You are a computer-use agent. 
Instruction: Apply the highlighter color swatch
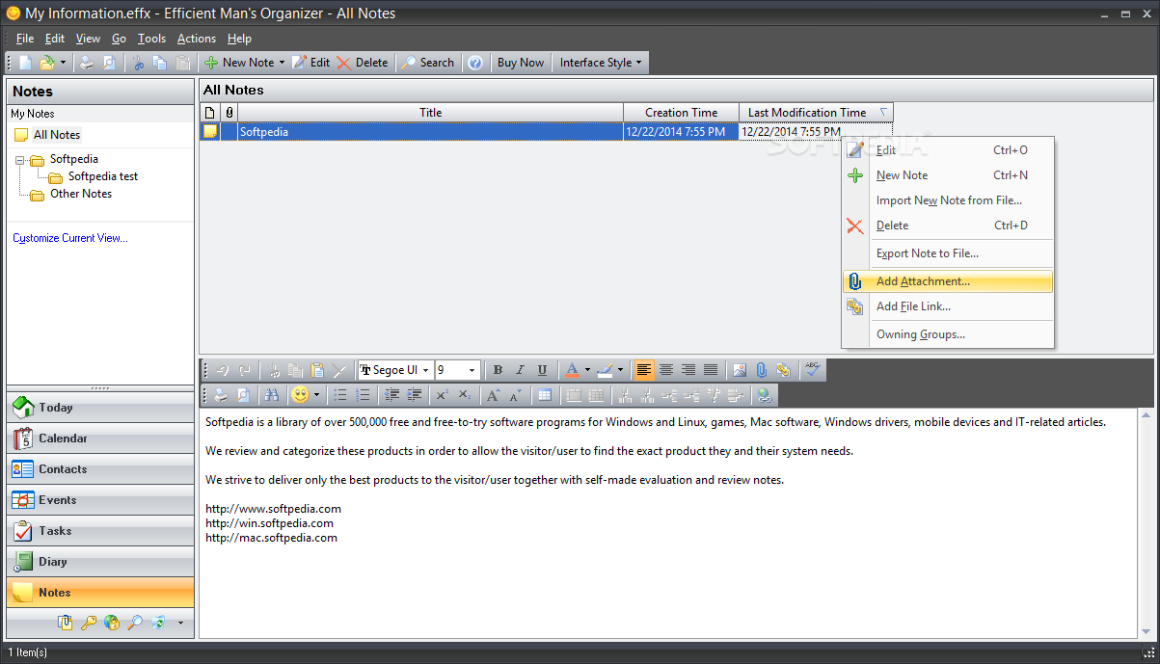(605, 370)
